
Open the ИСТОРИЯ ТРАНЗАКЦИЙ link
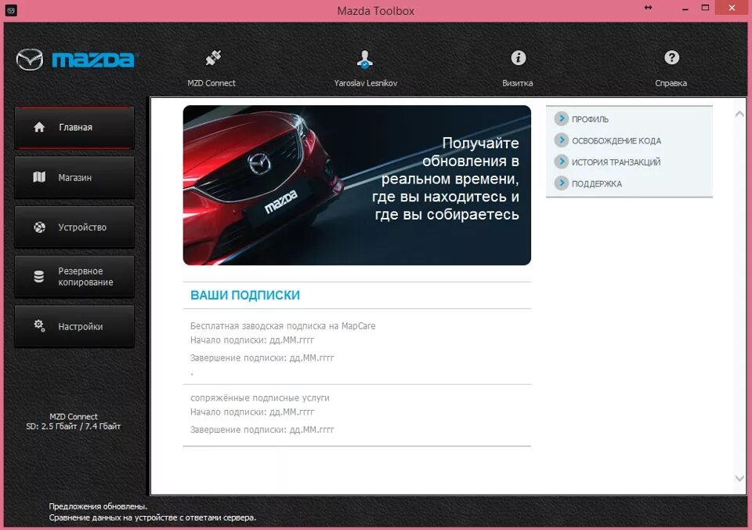pos(616,162)
